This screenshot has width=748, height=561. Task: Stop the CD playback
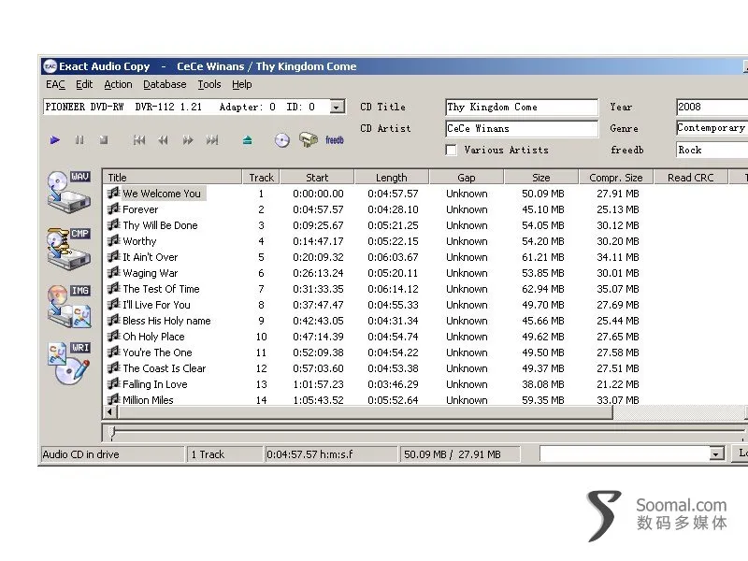click(x=104, y=139)
